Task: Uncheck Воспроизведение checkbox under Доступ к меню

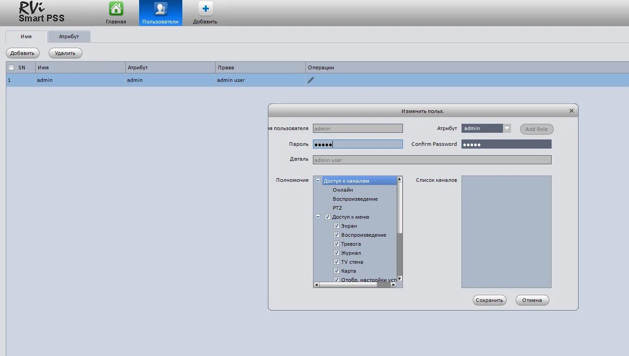Action: tap(336, 235)
